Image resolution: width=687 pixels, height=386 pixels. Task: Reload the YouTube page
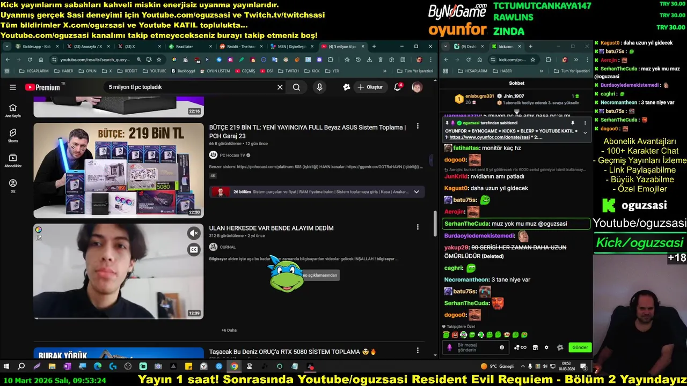[x=30, y=60]
